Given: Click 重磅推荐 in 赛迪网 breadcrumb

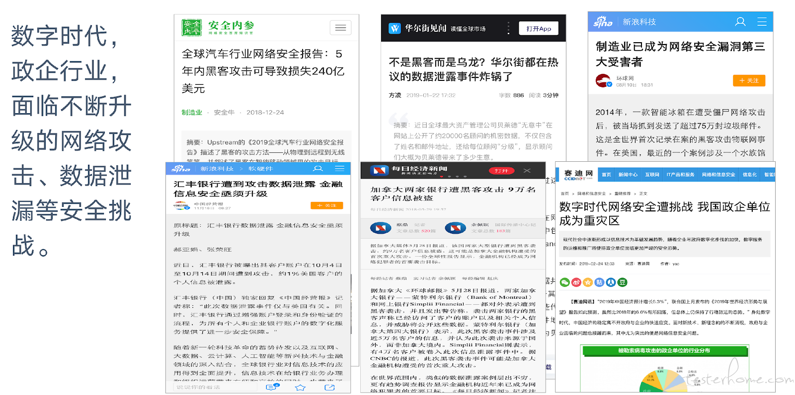Looking at the screenshot, I should (622, 194).
